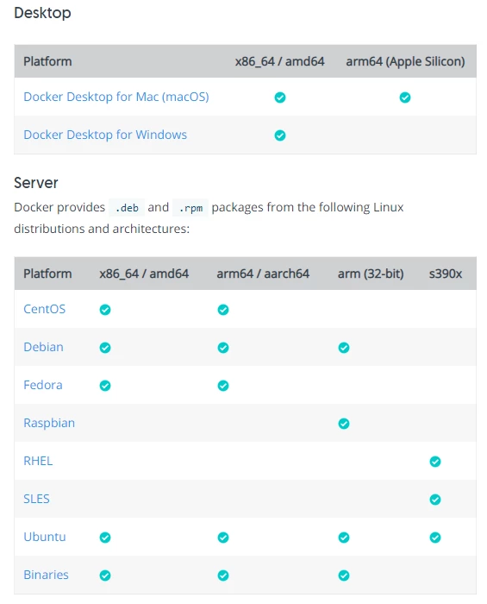Click Binaries x86_64 / amd64 checkmark
The height and width of the screenshot is (604, 487).
coord(105,576)
